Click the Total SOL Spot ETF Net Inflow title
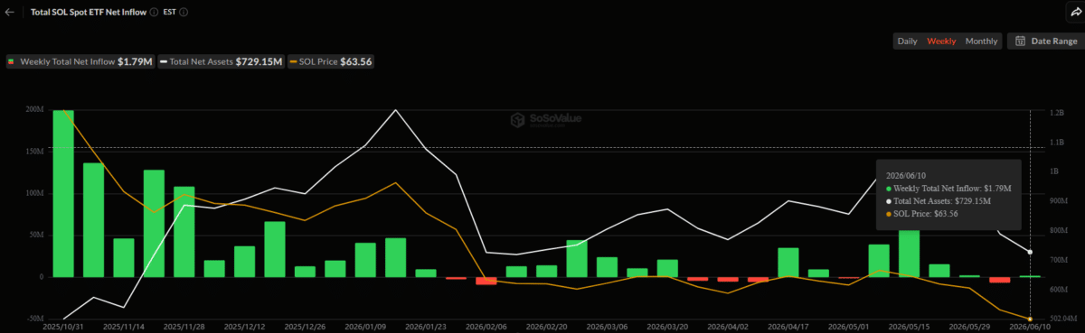This screenshot has width=1085, height=333. (x=88, y=13)
